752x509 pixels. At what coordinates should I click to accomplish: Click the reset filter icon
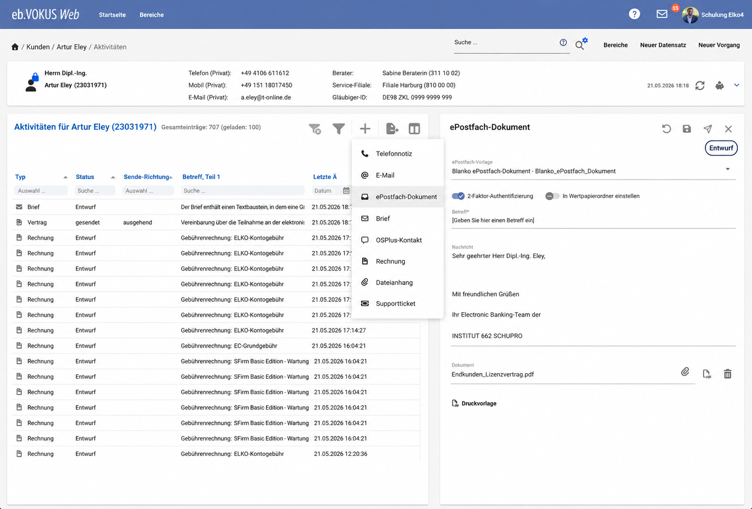coord(315,129)
